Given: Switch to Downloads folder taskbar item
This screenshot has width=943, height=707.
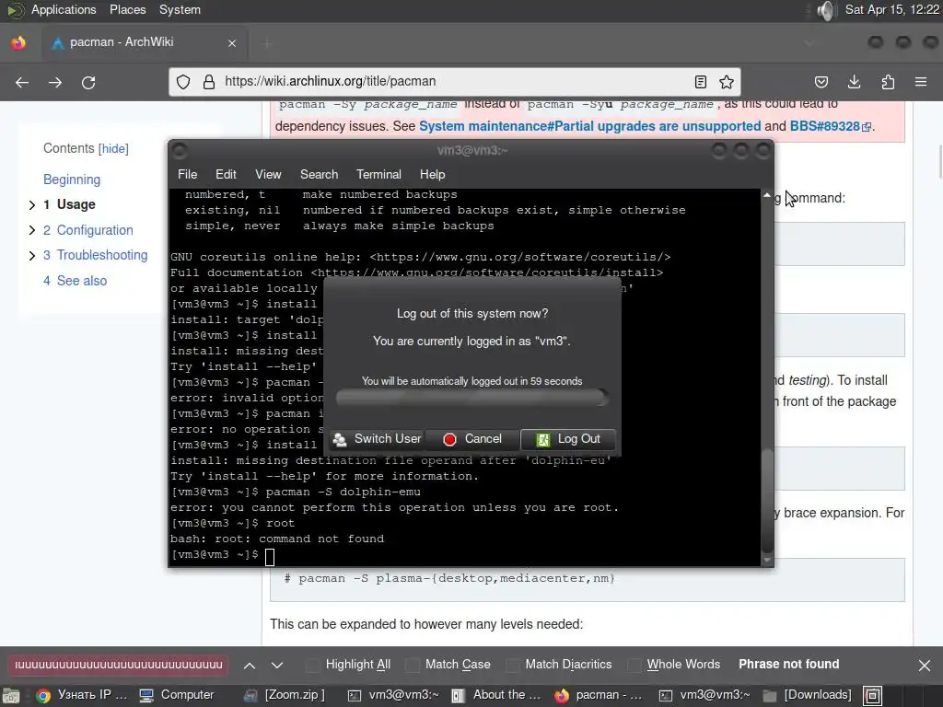Looking at the screenshot, I should 807,695.
